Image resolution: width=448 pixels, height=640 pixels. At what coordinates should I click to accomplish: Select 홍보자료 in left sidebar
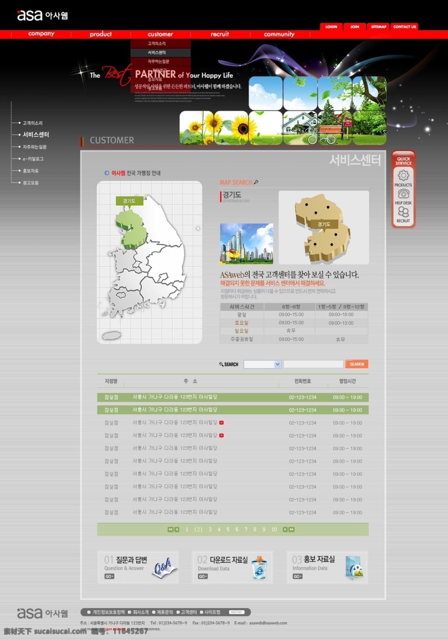pos(31,171)
